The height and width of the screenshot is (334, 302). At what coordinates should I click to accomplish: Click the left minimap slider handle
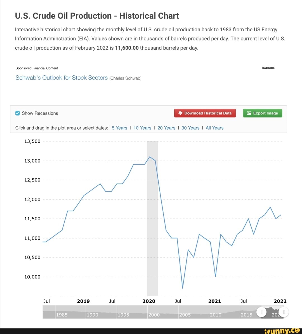click(x=262, y=312)
